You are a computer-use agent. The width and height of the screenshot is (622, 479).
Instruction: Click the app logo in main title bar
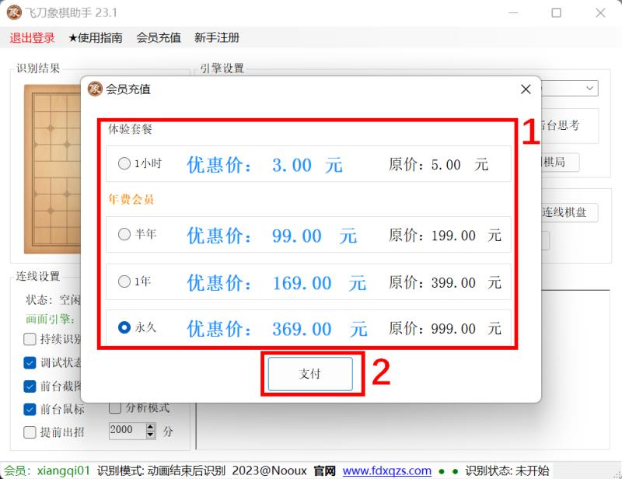click(14, 12)
